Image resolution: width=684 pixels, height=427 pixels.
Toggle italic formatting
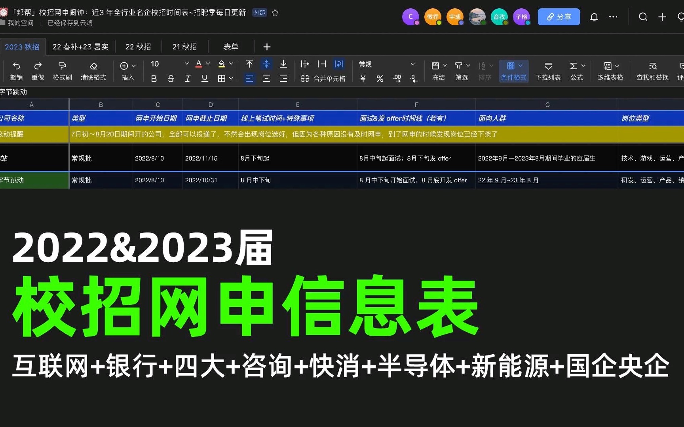[x=188, y=79]
